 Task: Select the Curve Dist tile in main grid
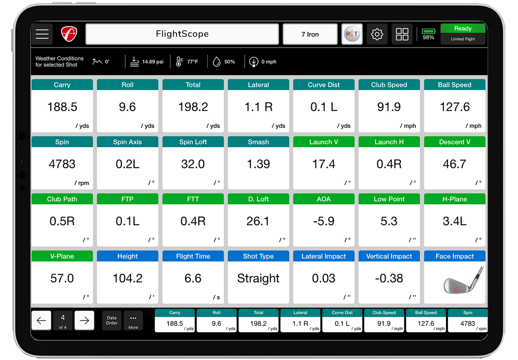click(x=324, y=105)
